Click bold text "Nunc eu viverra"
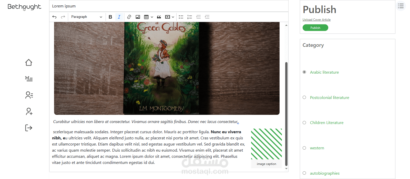Image resolution: width=410 pixels, height=179 pixels. 226,132
